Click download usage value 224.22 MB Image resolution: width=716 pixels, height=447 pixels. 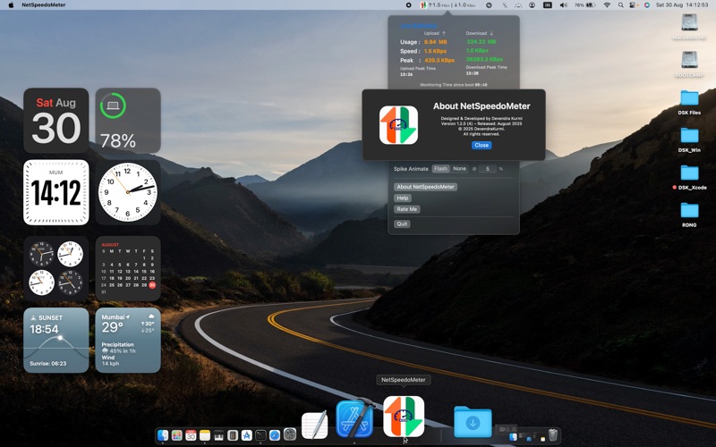481,41
